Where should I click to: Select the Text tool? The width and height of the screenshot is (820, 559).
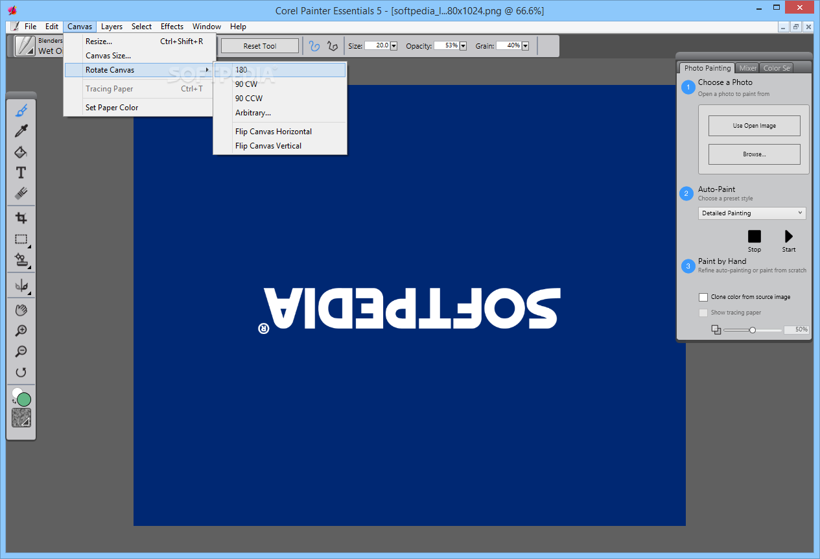point(21,172)
